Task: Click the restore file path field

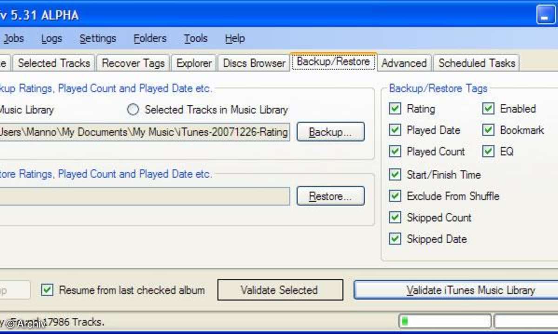Action: point(145,196)
